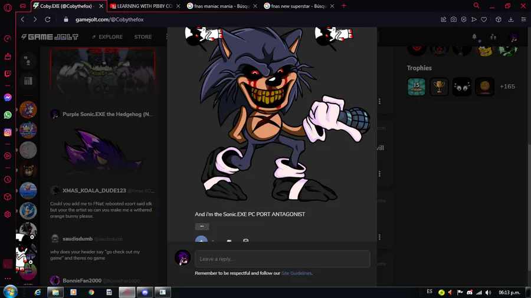Go forward to next page

35,19
